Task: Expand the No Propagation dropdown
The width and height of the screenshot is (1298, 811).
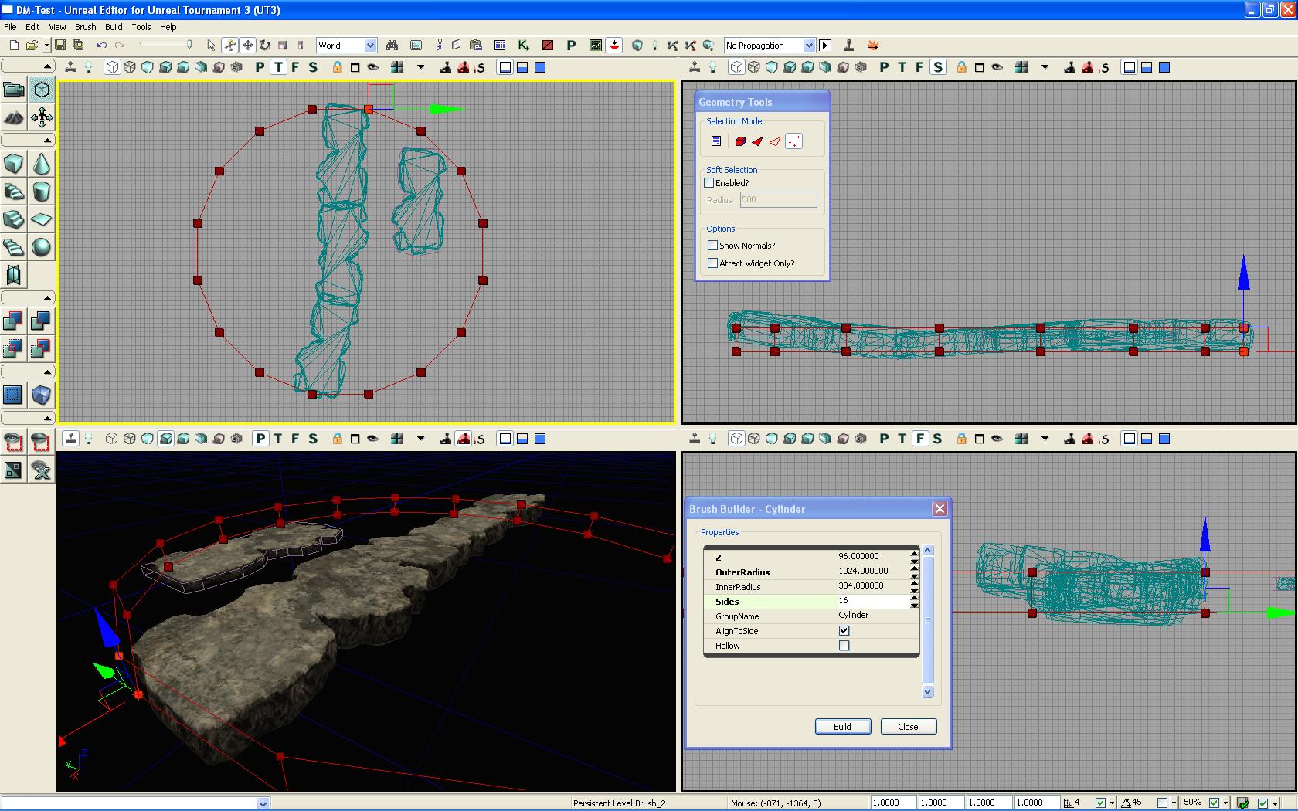Action: (x=808, y=46)
